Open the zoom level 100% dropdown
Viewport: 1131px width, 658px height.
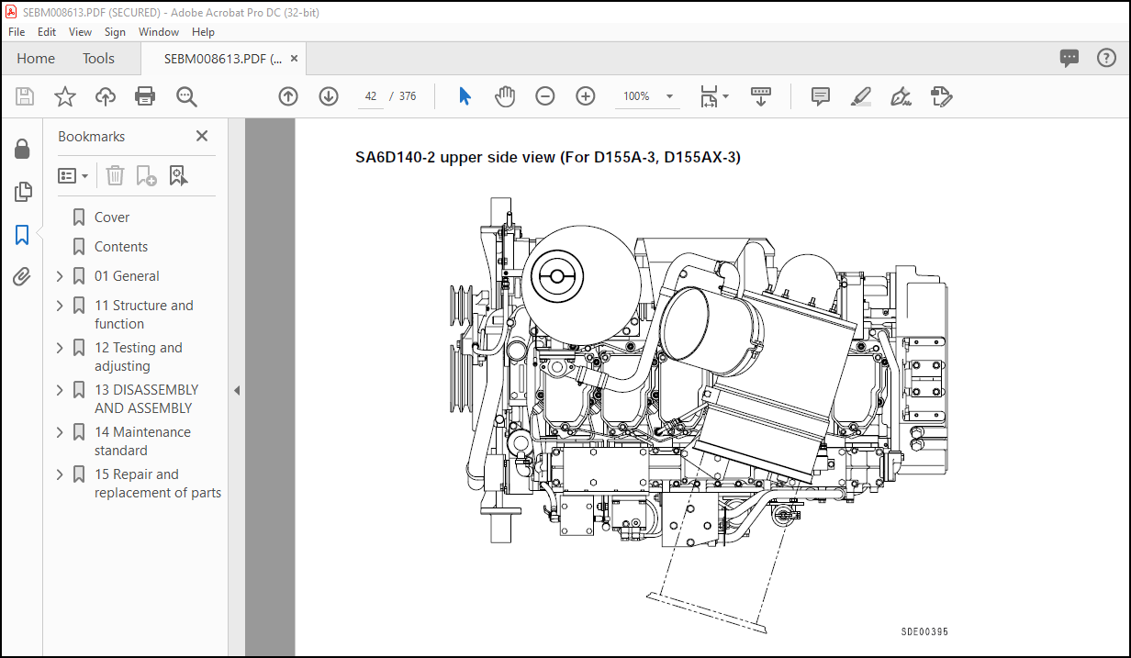(650, 96)
